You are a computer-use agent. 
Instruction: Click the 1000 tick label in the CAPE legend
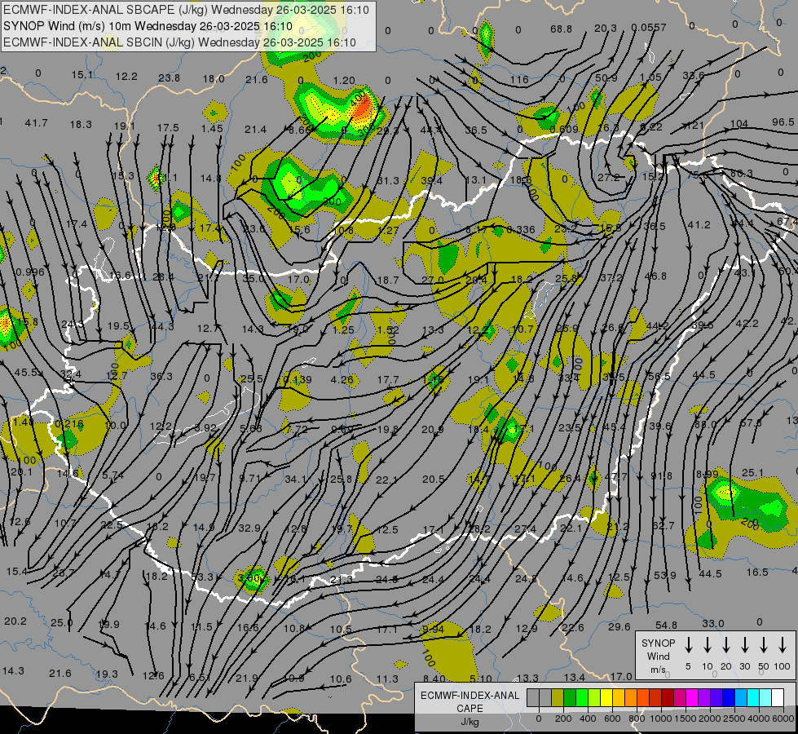point(661,719)
